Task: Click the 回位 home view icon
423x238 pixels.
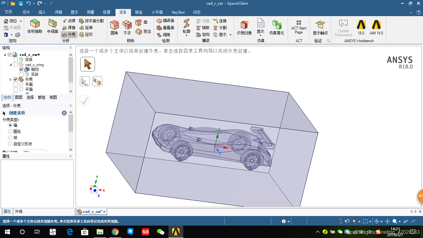Action: [x=6, y=21]
